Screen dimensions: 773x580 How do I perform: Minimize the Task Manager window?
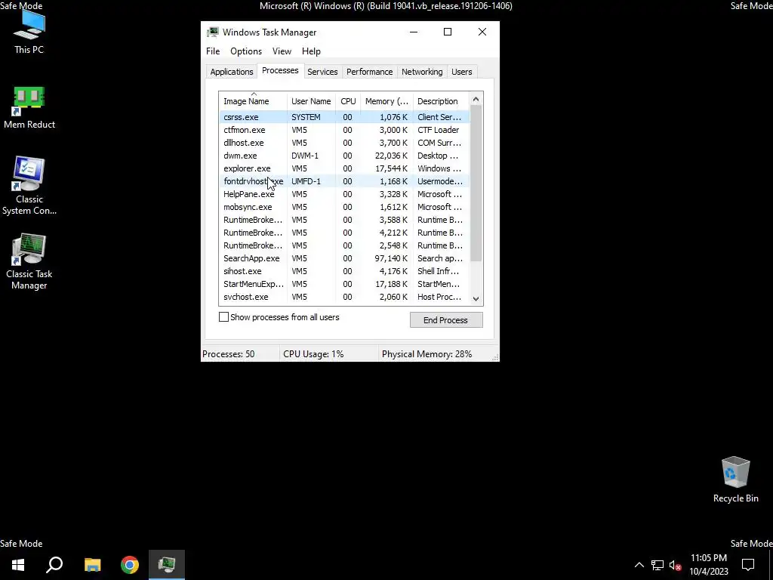click(x=414, y=32)
